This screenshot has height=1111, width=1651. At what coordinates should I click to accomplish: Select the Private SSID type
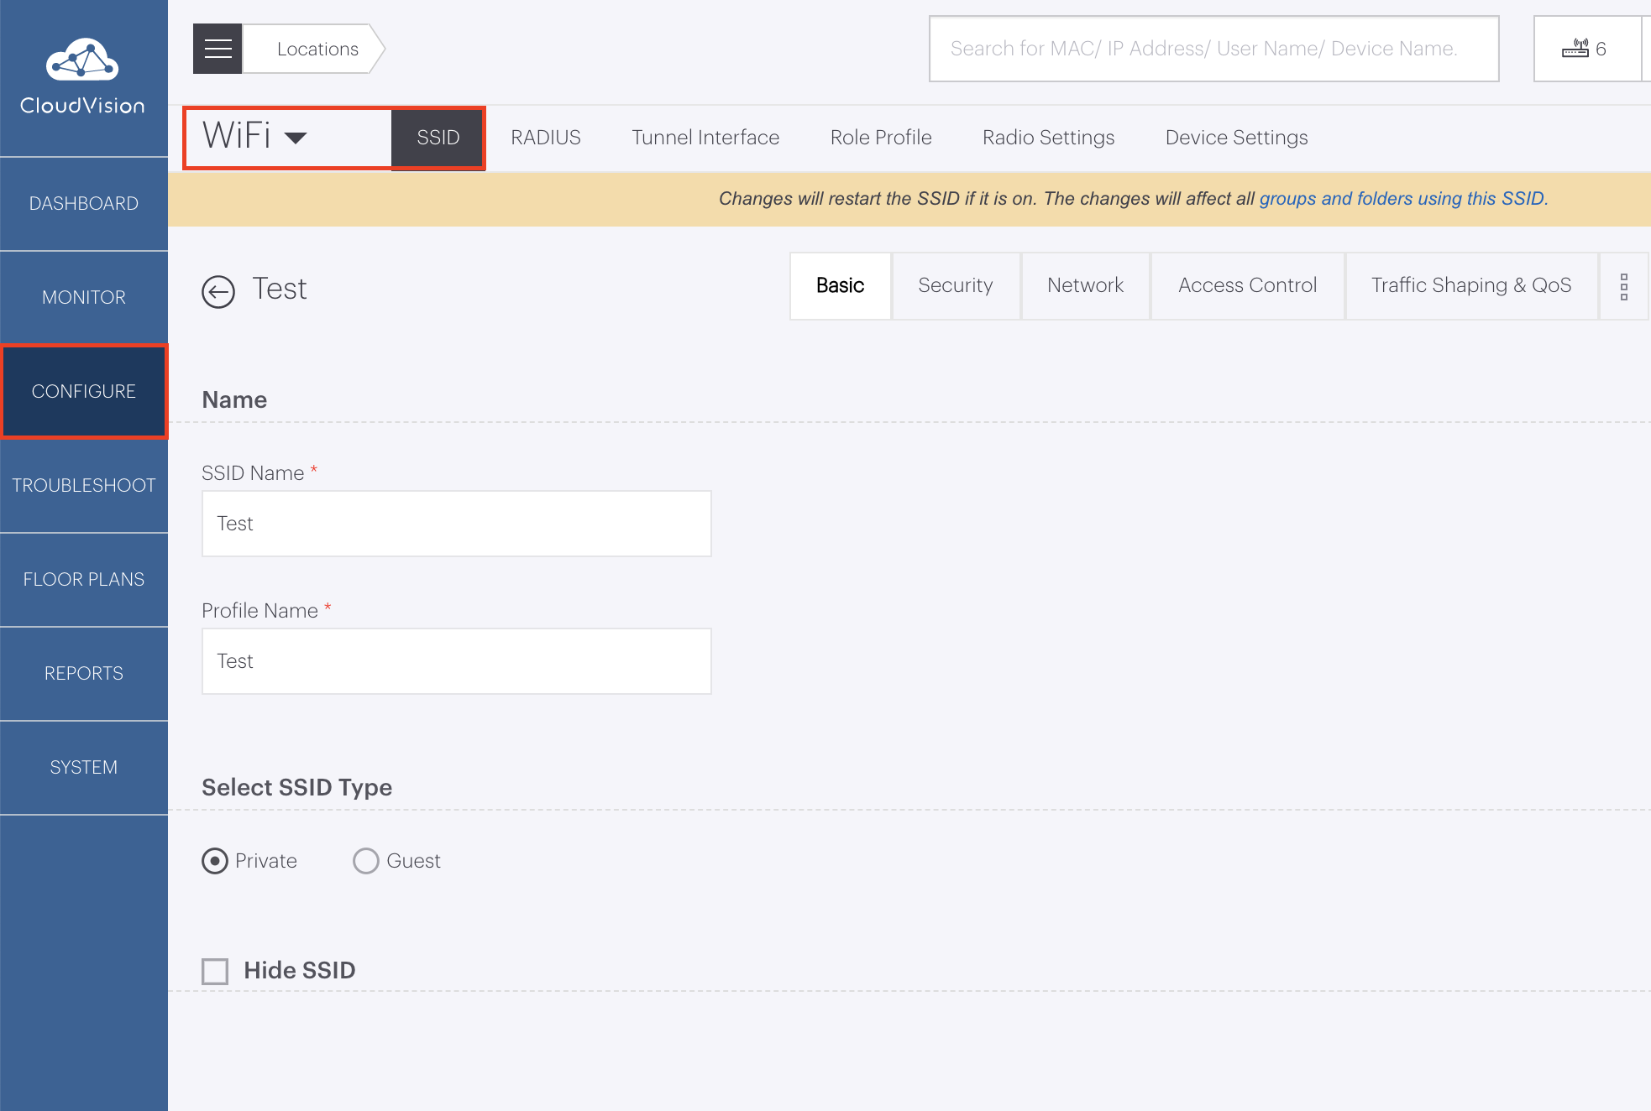tap(214, 860)
